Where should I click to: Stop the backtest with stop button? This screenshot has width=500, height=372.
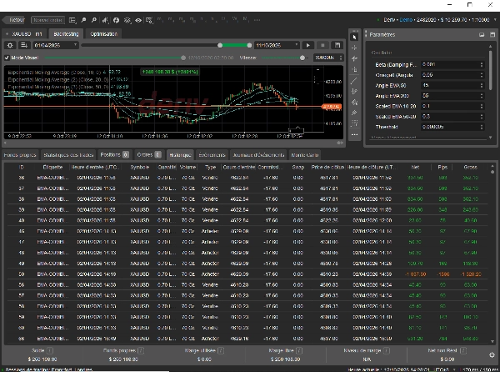point(322,45)
